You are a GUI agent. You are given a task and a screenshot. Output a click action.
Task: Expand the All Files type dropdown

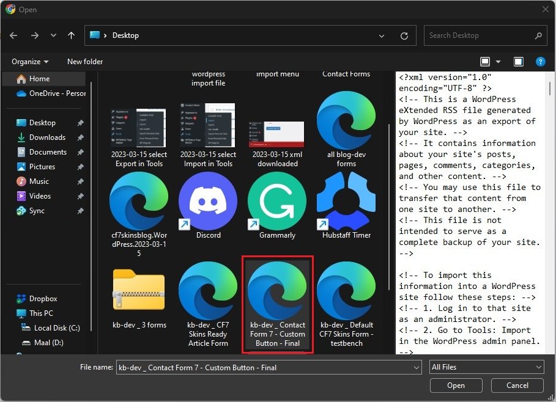tap(486, 367)
